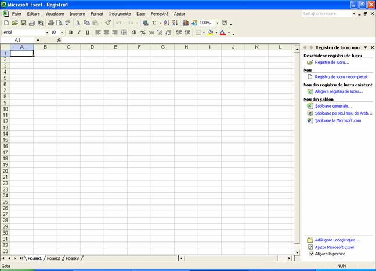
Task: Open the Arial font name dropdown
Action: [47, 32]
